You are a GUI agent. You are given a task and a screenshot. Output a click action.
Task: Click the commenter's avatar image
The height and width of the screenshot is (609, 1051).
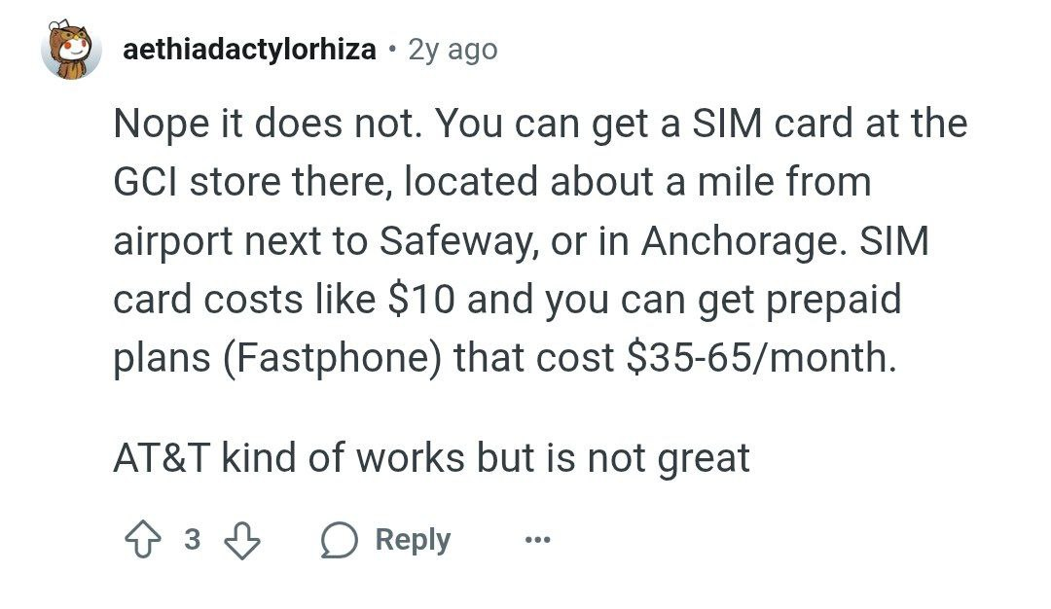(x=71, y=51)
